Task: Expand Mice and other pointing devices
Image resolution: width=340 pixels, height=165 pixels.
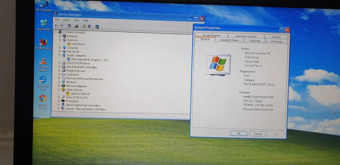Action: tap(59, 79)
